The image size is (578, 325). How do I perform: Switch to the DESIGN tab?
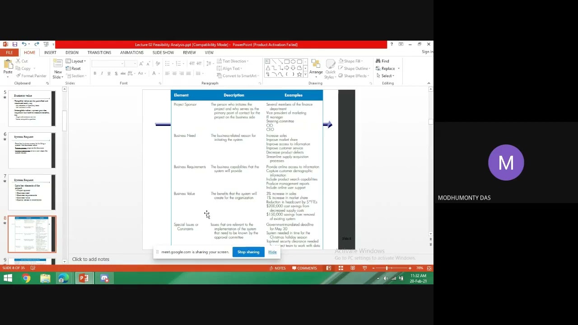(x=72, y=53)
